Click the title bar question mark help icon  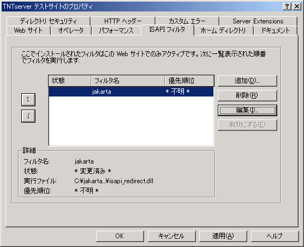click(x=287, y=7)
